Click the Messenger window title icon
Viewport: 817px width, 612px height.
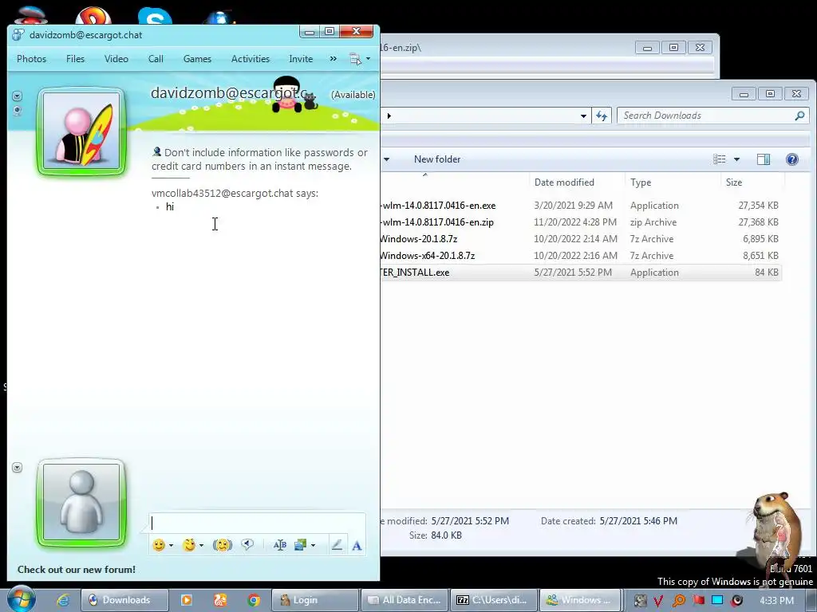click(18, 35)
